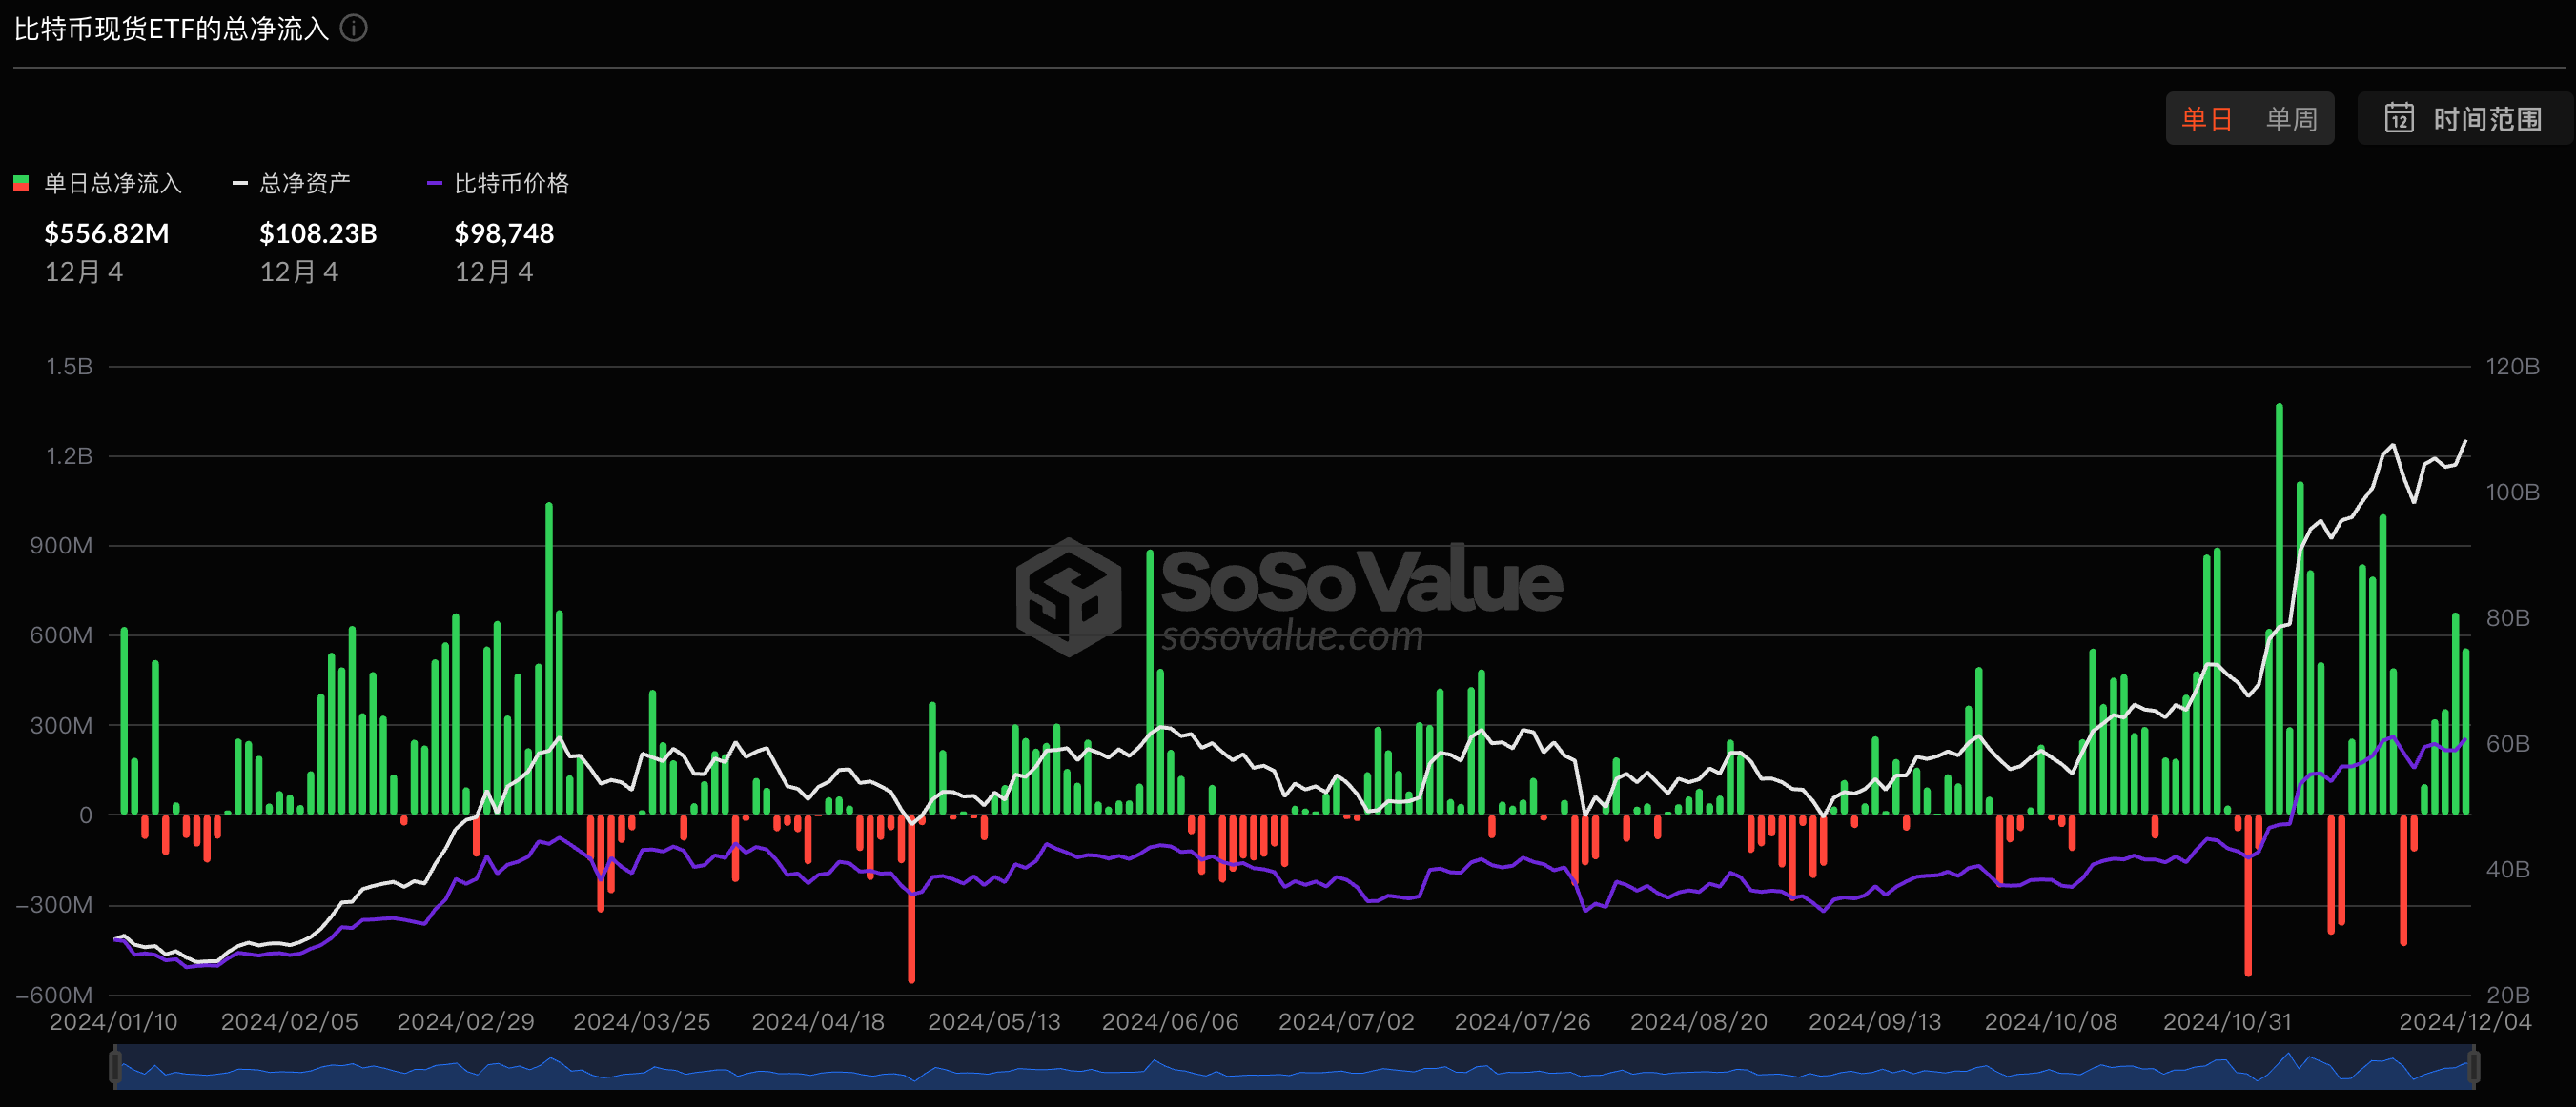Click the right handle of the range slider
2576x1107 pixels.
(2473, 1066)
